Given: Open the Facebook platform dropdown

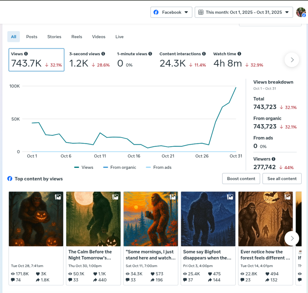Looking at the screenshot, I should (x=171, y=12).
